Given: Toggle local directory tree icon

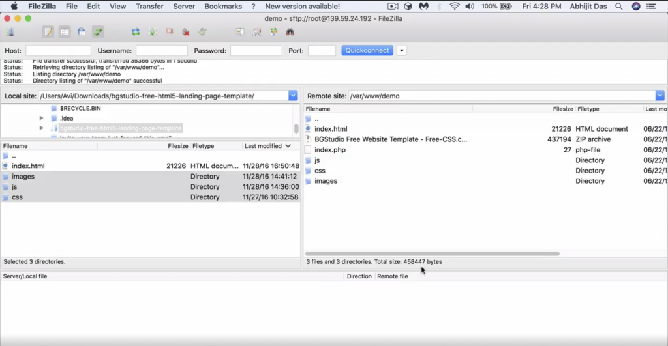Looking at the screenshot, I should click(65, 32).
